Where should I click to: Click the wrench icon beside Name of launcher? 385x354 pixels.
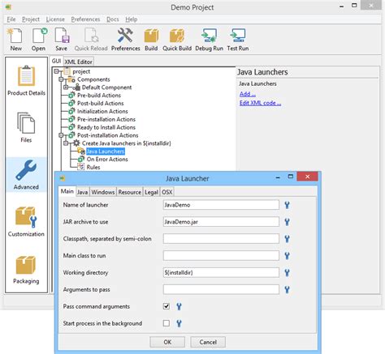287,205
